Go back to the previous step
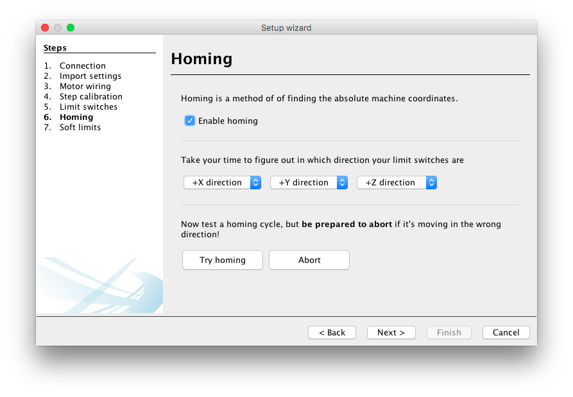Image resolution: width=573 pixels, height=397 pixels. click(332, 332)
